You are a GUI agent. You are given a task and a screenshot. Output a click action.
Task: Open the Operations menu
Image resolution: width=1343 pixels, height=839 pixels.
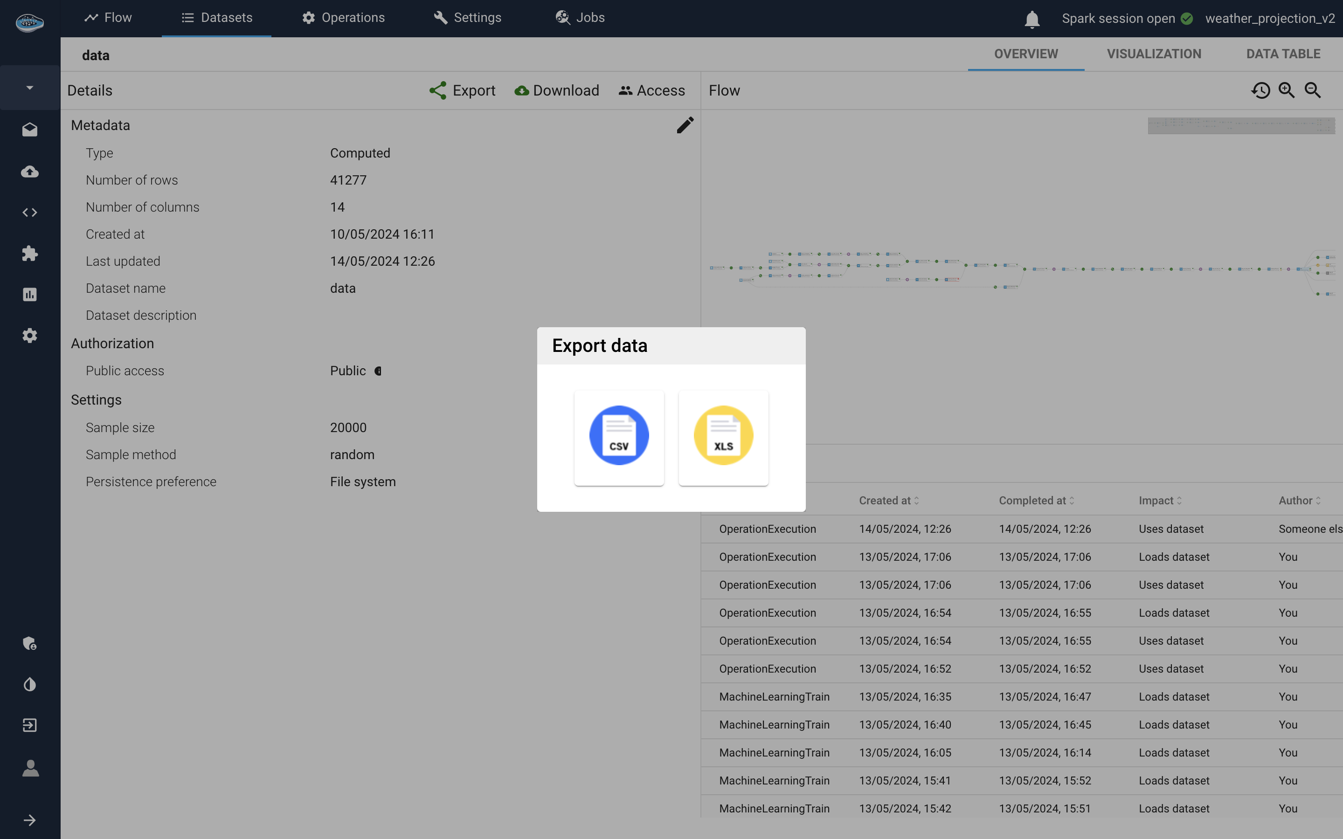point(344,18)
